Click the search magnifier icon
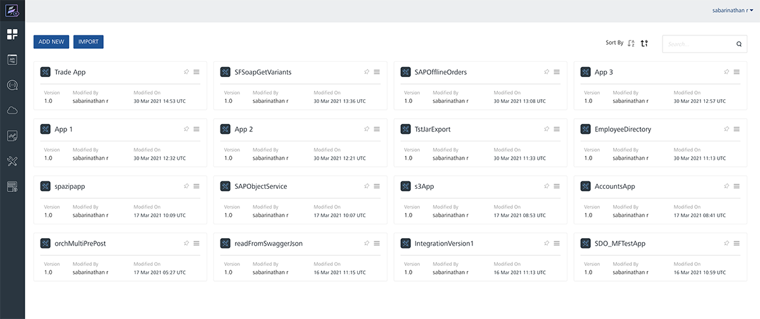Screen dimensions: 760x319 point(738,44)
